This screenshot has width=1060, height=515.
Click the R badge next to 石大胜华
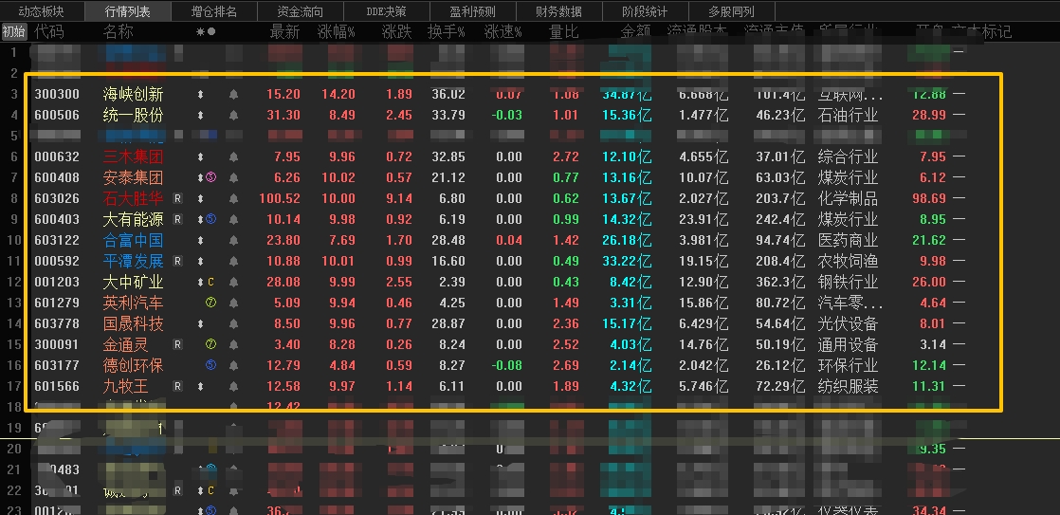pos(178,199)
